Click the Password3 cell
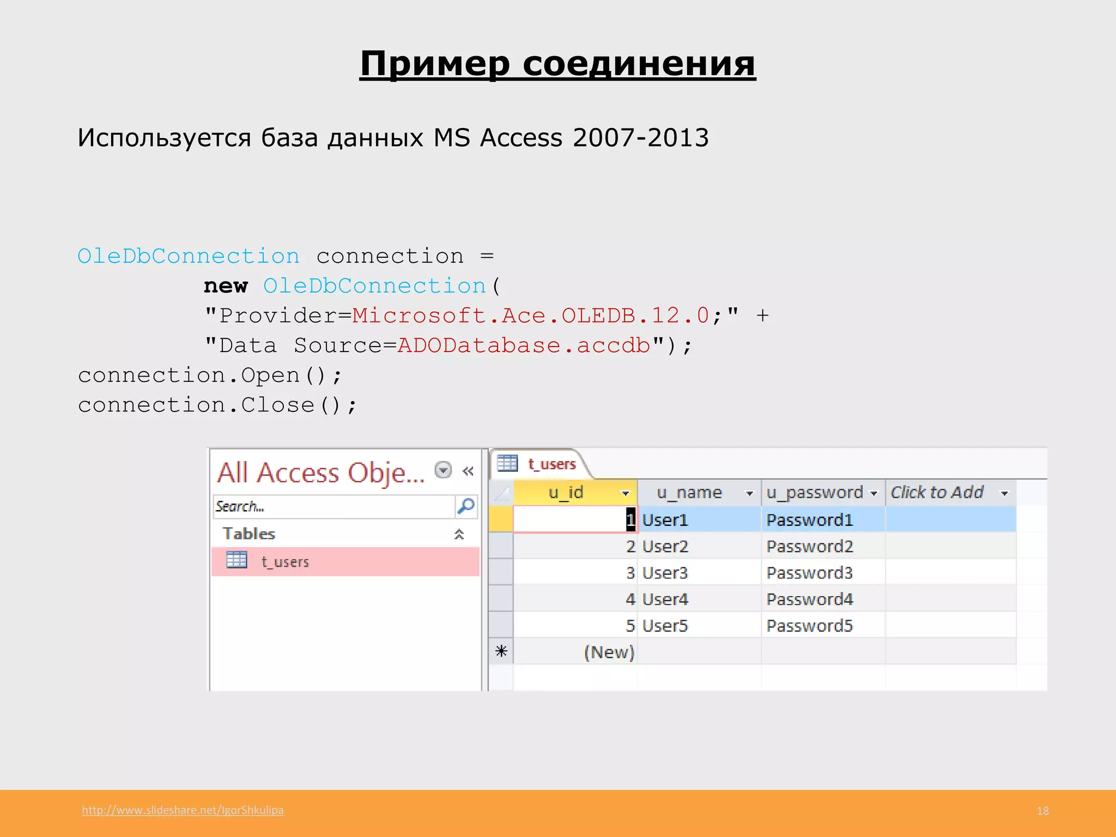The image size is (1116, 837). point(823,573)
